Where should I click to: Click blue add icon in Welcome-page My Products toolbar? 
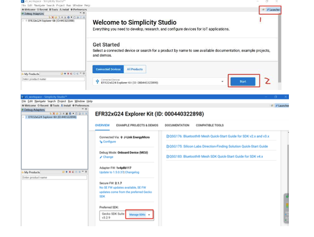tap(65, 74)
